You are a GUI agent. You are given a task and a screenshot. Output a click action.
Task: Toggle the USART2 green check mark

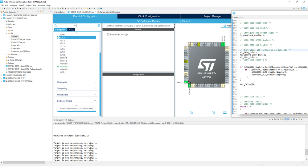point(58,67)
